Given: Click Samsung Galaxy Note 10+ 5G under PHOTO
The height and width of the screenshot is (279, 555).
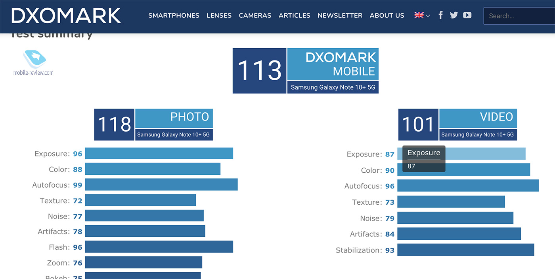Looking at the screenshot, I should pos(174,135).
